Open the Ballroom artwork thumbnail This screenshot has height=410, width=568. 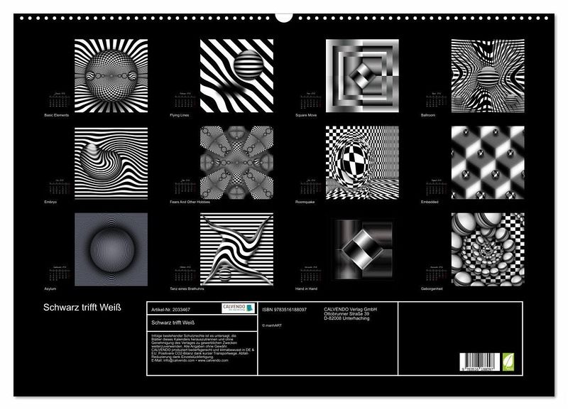tap(487, 75)
